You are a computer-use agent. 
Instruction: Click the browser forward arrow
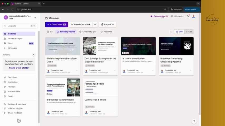(8, 9)
